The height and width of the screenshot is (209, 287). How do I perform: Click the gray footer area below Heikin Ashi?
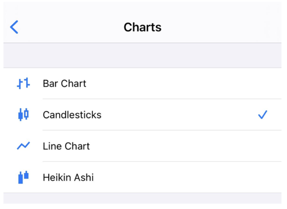tap(142, 199)
